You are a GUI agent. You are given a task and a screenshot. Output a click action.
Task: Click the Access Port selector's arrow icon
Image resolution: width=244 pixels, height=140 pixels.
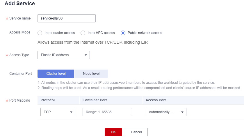tap(182, 112)
